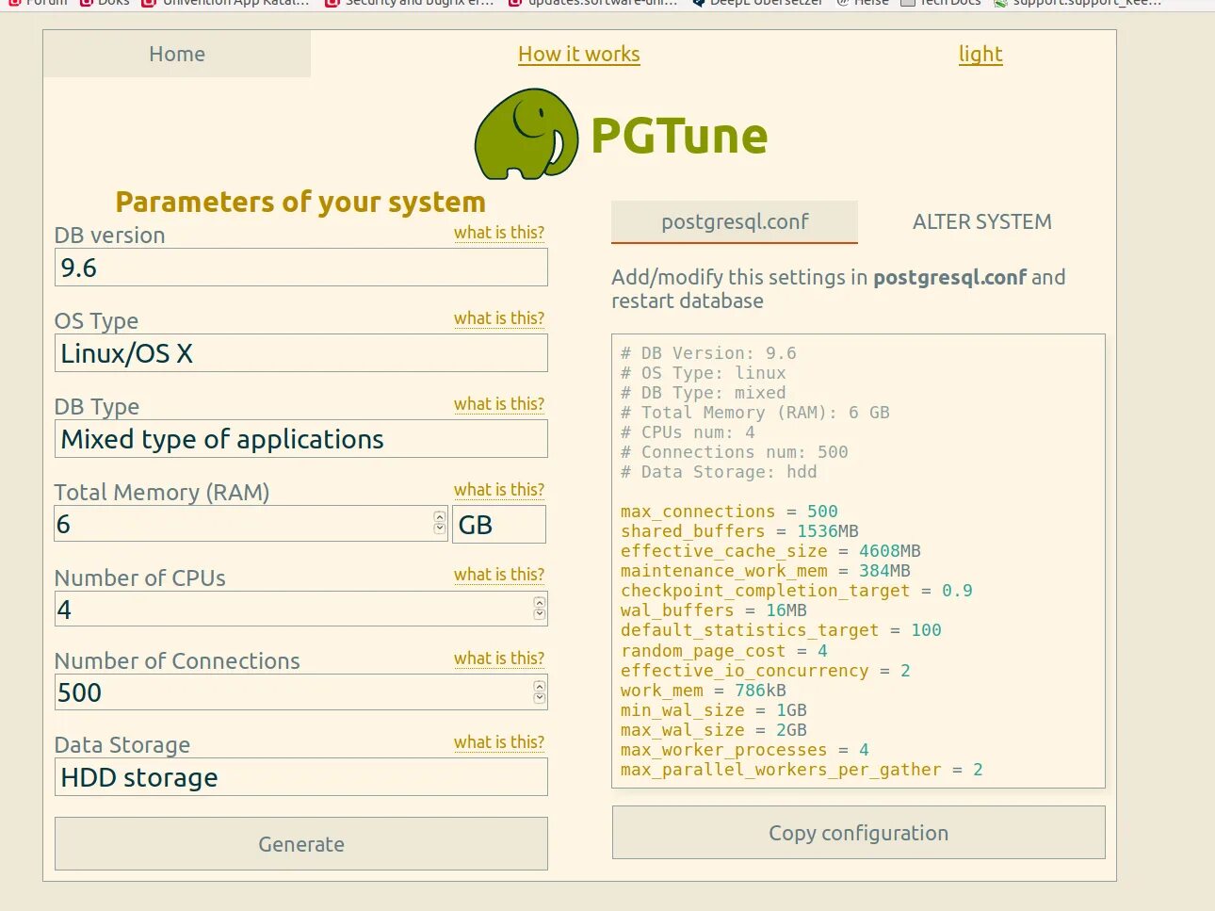
Task: Open the DB Type dropdown
Action: coord(301,439)
